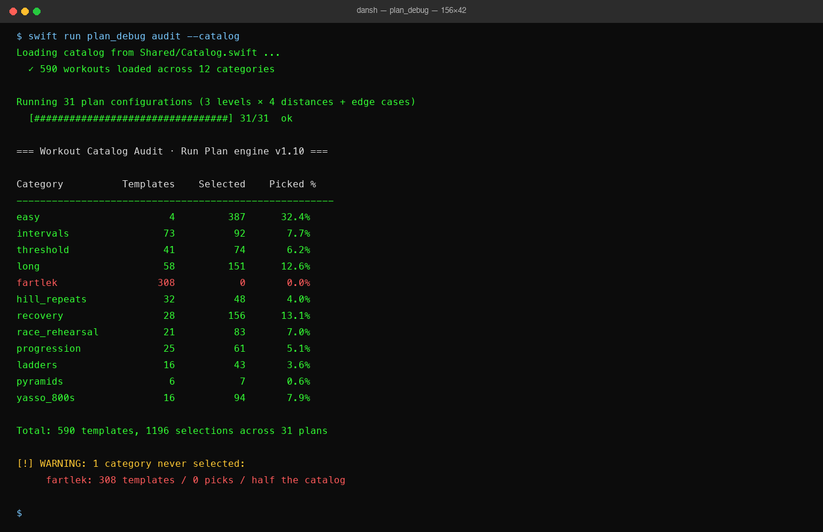
Task: Click the 83 selected value for race_rehearsal
Action: point(240,332)
